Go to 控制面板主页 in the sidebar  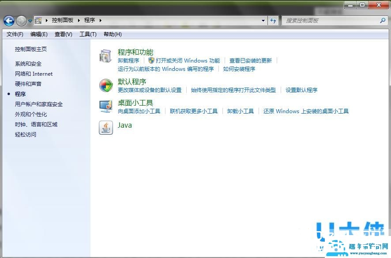[31, 49]
